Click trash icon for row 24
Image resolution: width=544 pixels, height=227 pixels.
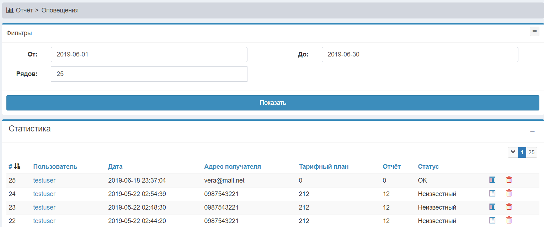tap(509, 193)
